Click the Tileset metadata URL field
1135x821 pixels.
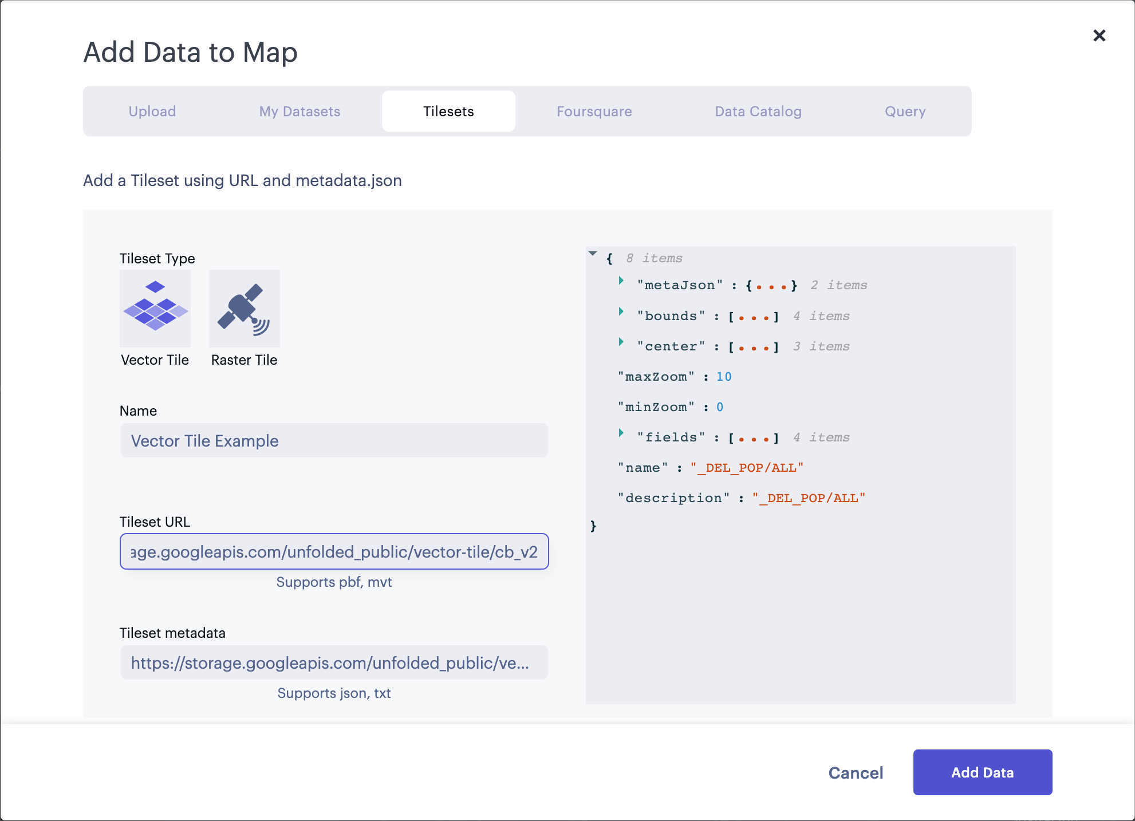coord(334,662)
